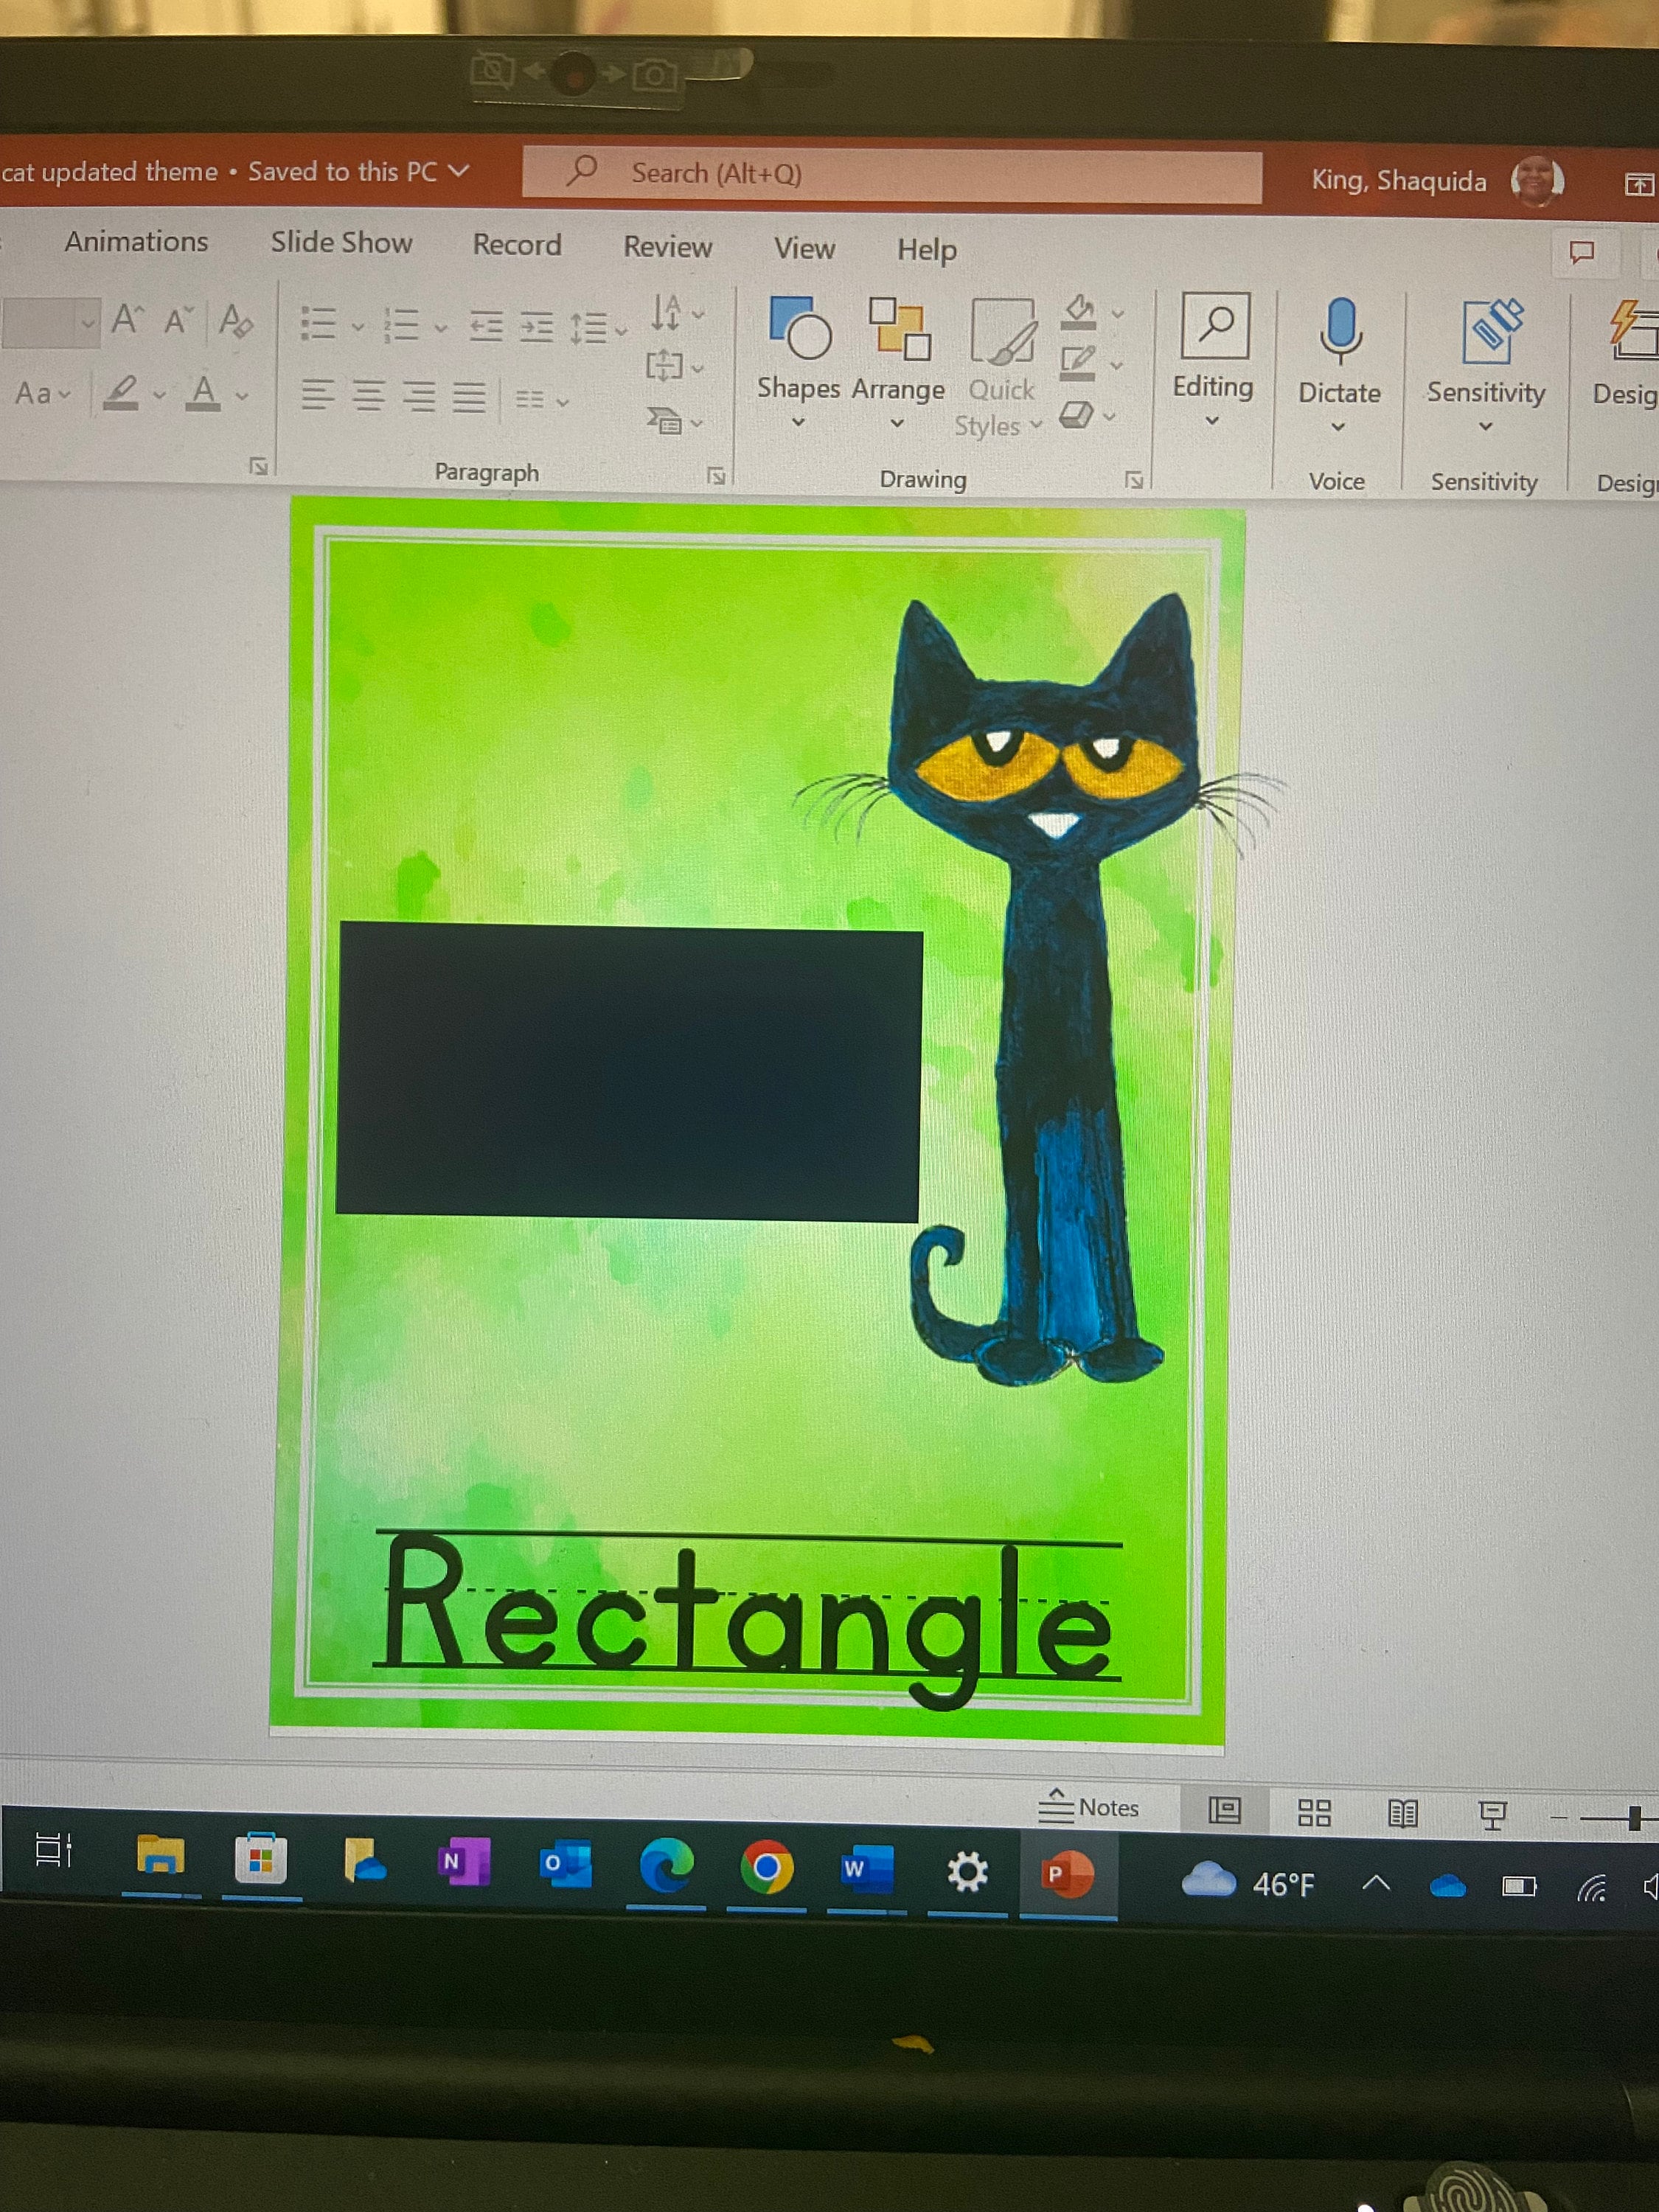
Task: Open the Review ribbon tab
Action: tap(667, 246)
